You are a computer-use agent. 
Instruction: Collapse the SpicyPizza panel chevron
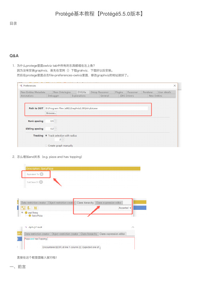click(133, 227)
